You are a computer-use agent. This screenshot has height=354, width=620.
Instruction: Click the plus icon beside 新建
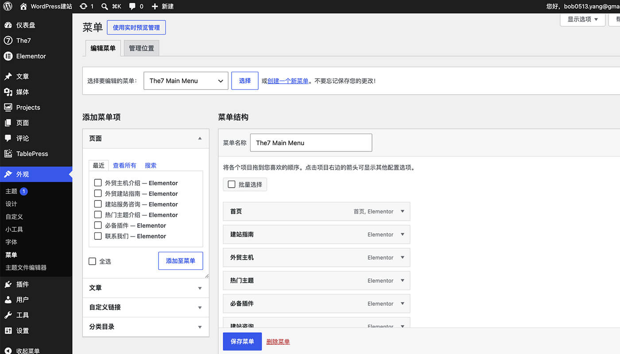(155, 6)
